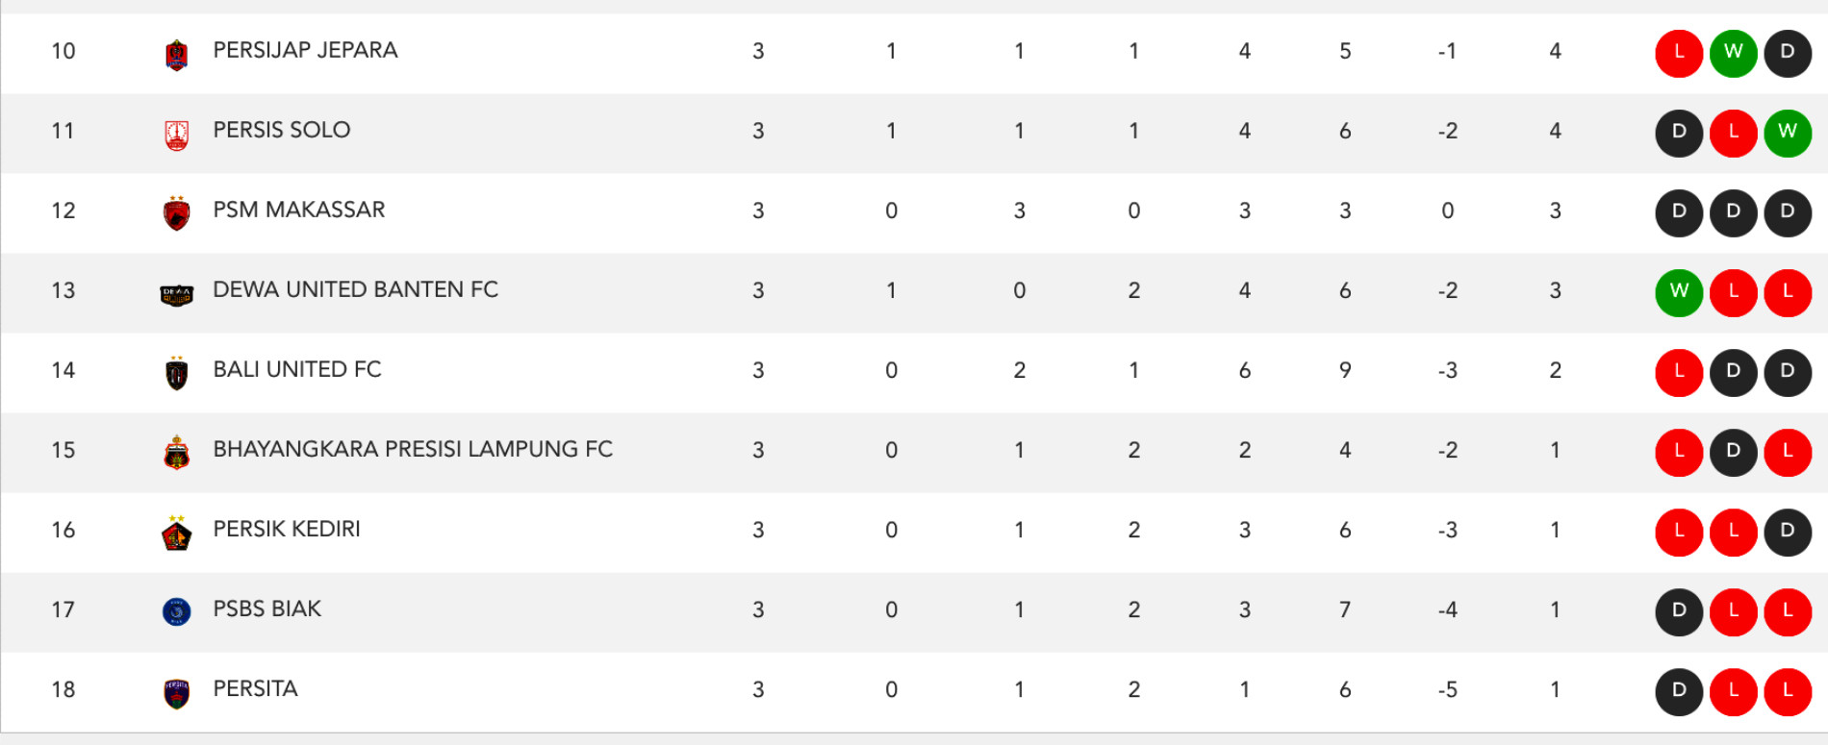Click the Persis Solo club logo
Viewport: 1828px width, 745px height.
176,136
